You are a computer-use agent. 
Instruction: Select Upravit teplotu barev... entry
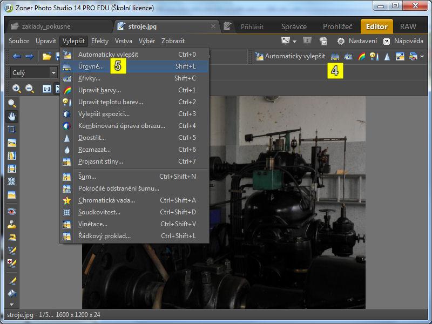click(x=134, y=102)
